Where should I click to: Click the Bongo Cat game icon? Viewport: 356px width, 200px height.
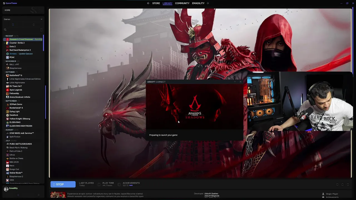coord(8,169)
